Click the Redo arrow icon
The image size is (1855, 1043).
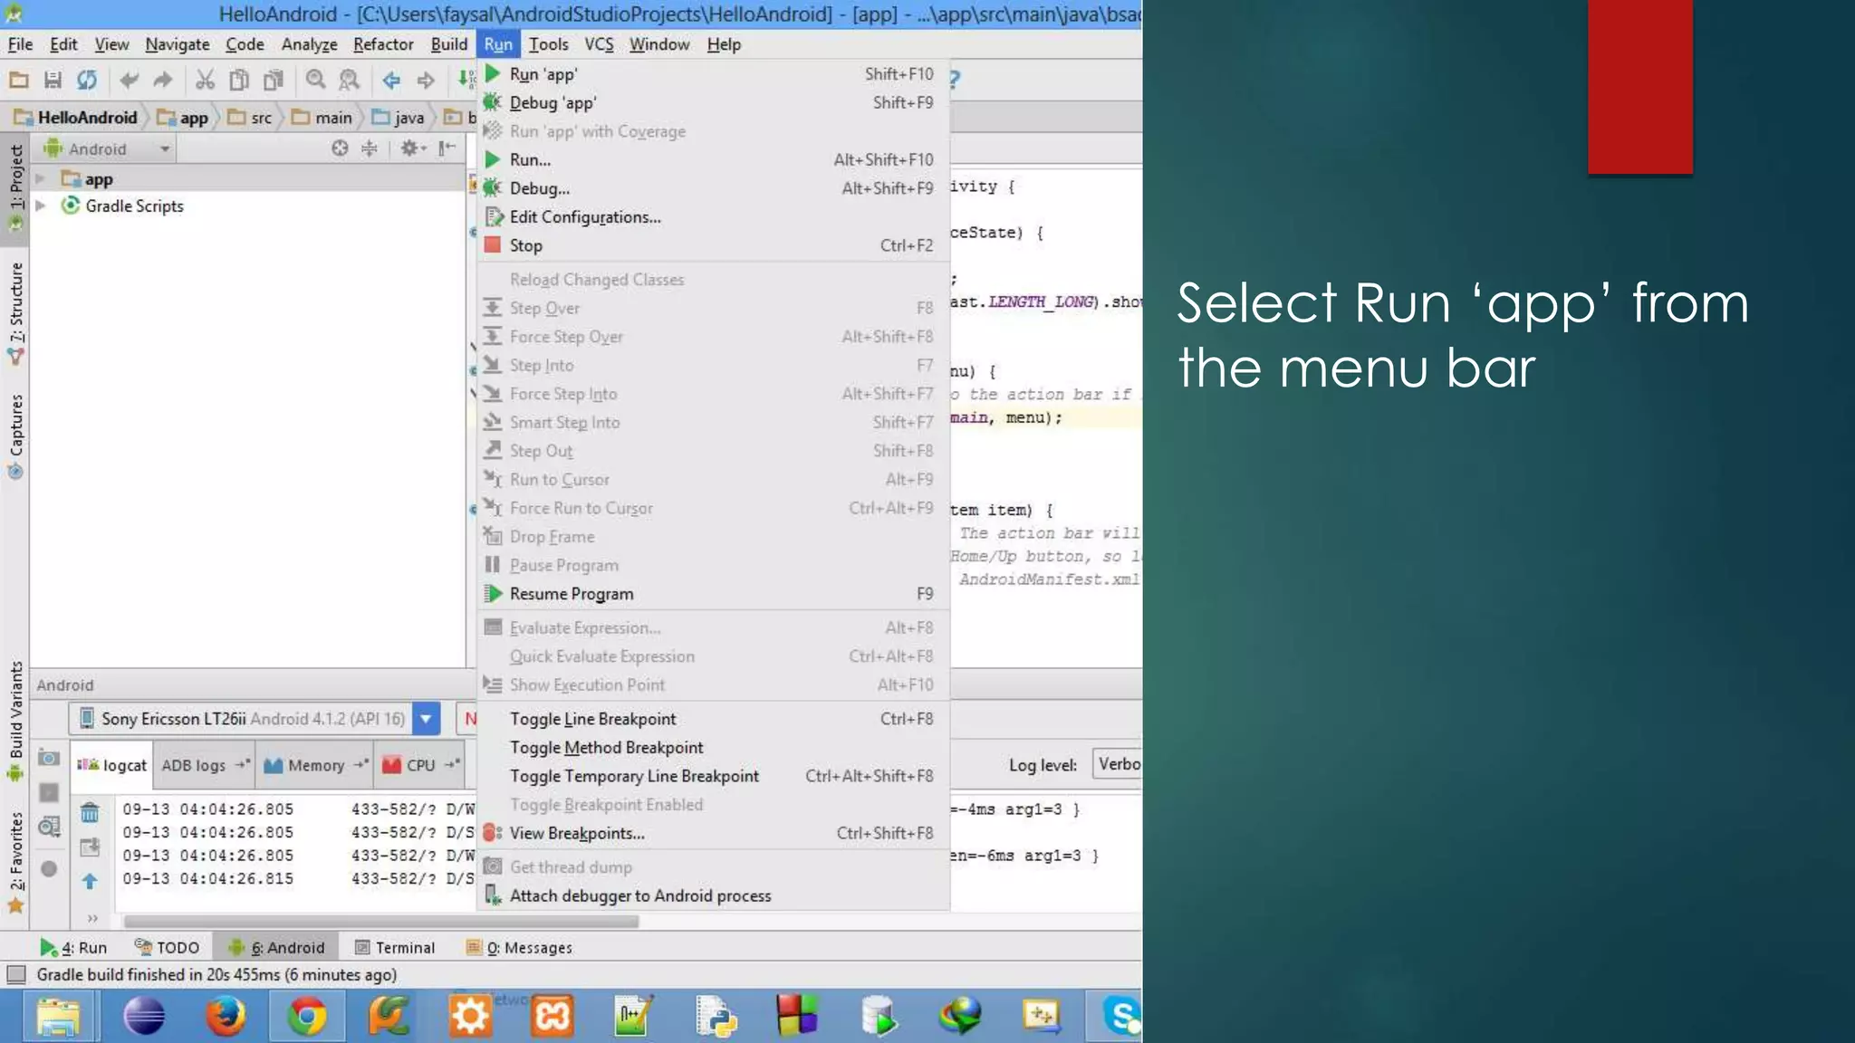163,80
